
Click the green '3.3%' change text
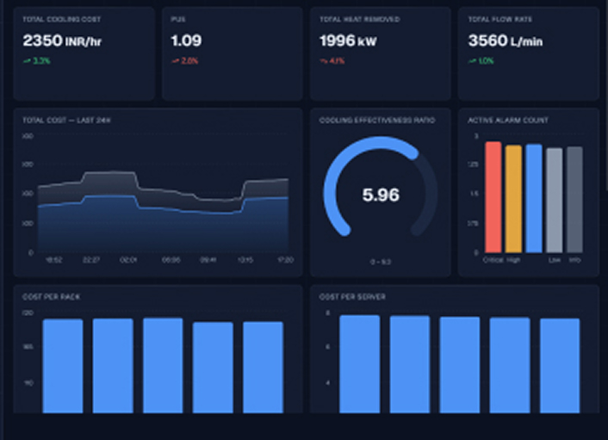click(41, 61)
